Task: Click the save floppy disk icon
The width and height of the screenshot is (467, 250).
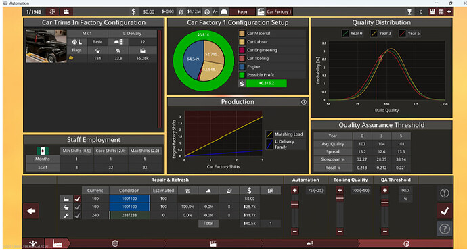Action: (x=432, y=11)
